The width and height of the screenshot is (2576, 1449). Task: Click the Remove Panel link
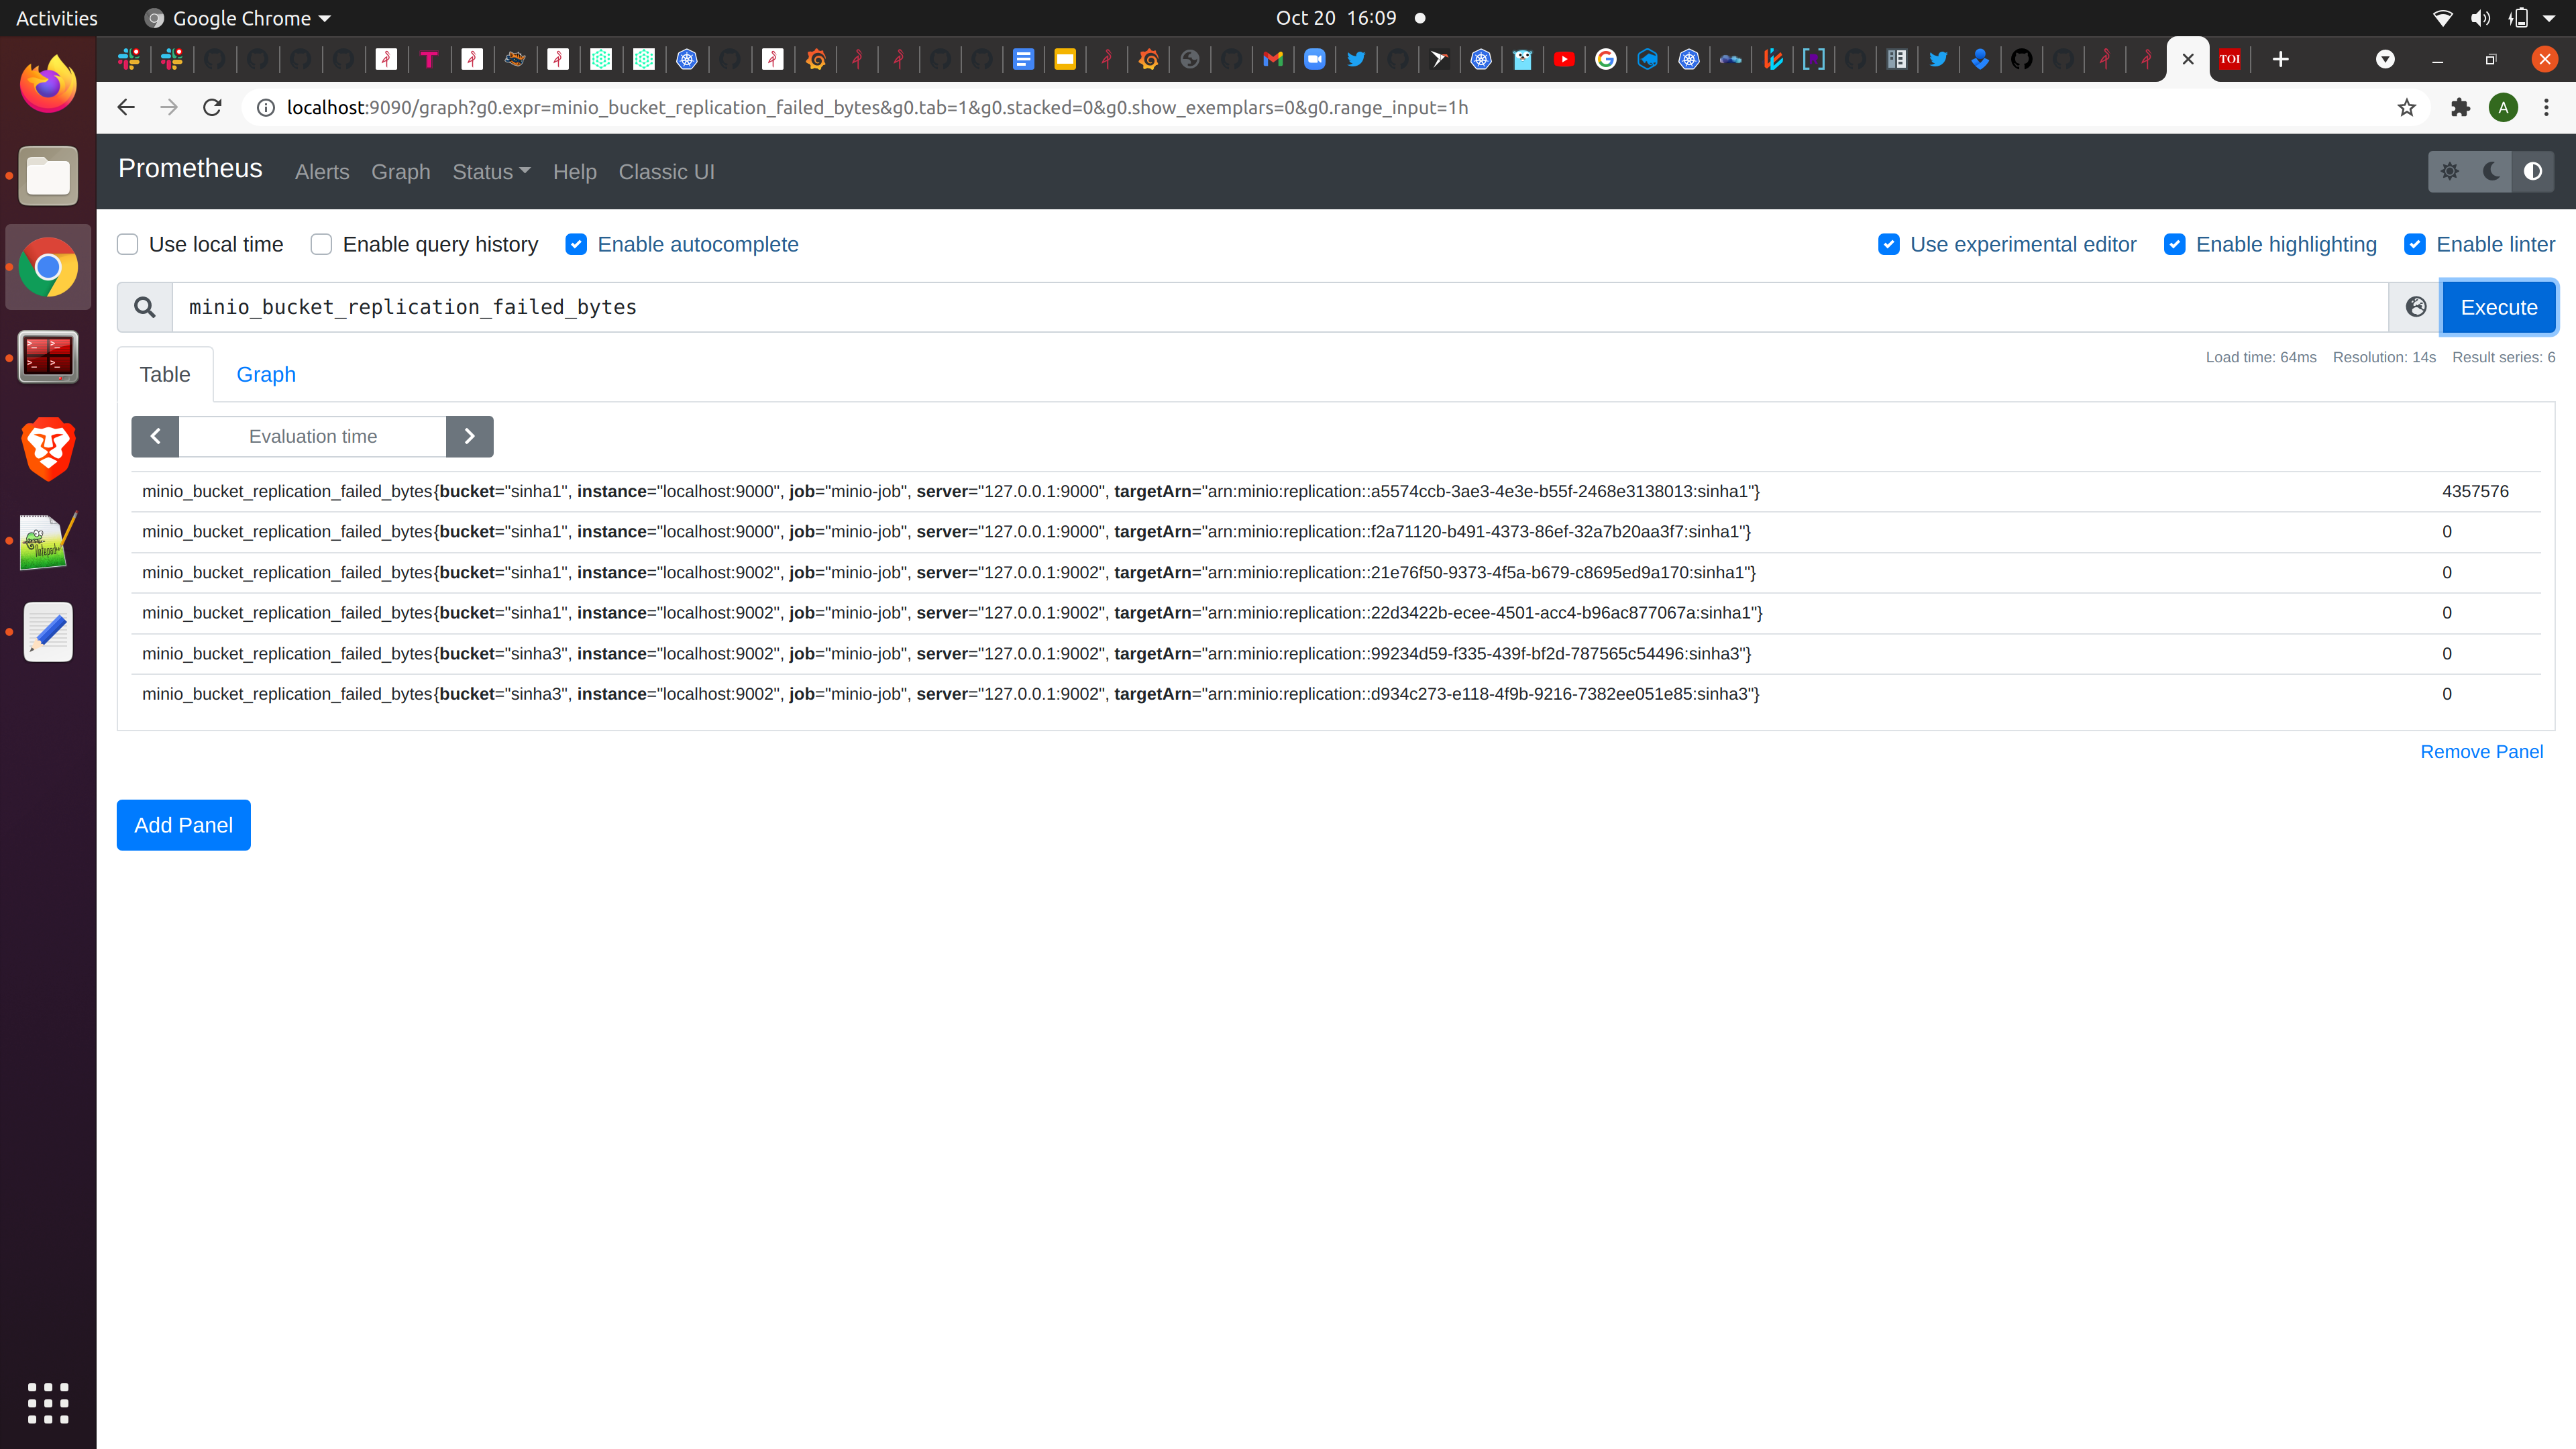[x=2481, y=751]
